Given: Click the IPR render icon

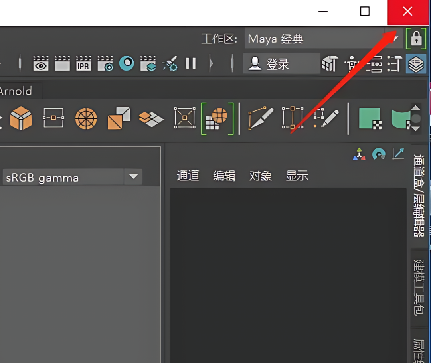Looking at the screenshot, I should pos(83,64).
